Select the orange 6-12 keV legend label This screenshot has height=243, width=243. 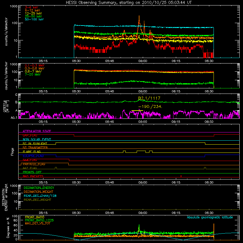33,10
